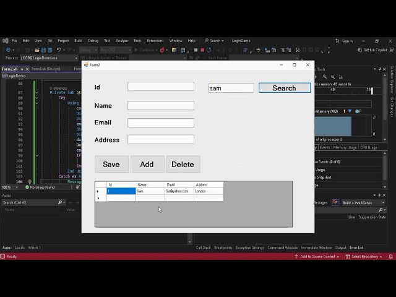This screenshot has height=297, width=396.
Task: Click the Save button in Form2
Action: (111, 164)
